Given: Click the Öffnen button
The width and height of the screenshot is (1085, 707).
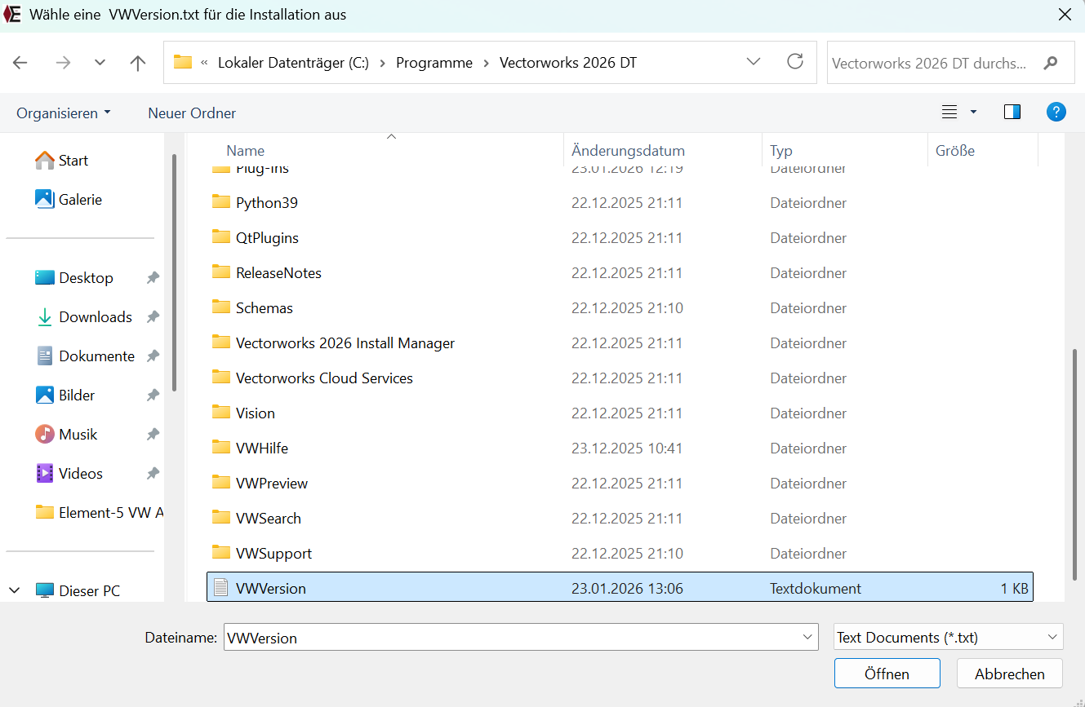Looking at the screenshot, I should coord(887,674).
